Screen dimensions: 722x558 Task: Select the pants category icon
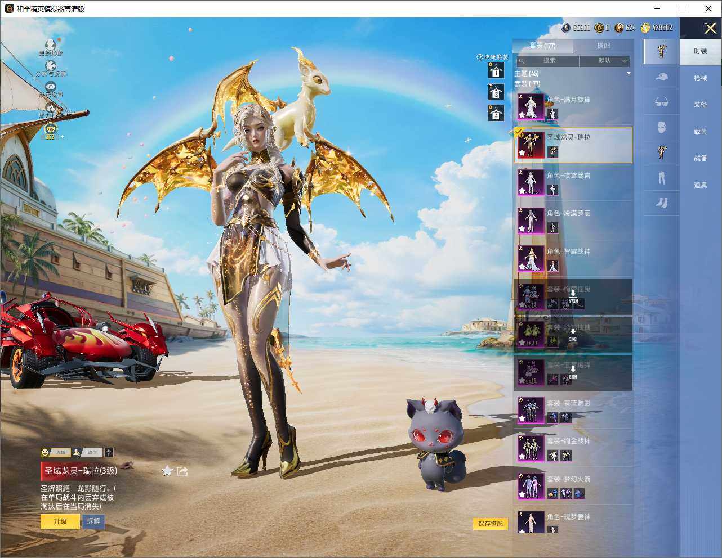(662, 178)
